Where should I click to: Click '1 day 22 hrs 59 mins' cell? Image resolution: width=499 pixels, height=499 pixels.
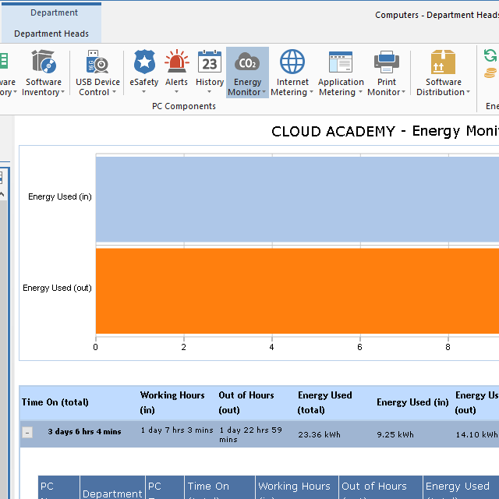coord(251,434)
